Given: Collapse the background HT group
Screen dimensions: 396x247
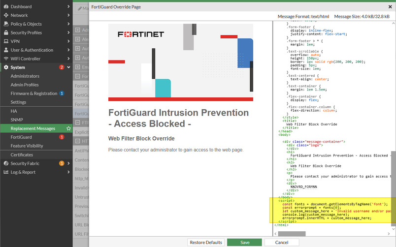Looking at the screenshot, I should click(77, 141).
